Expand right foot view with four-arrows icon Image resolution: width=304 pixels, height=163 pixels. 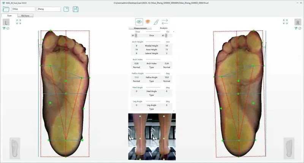[285, 22]
